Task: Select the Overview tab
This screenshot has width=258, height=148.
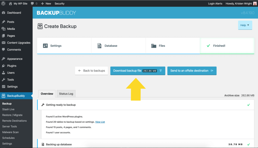Action: coord(47,94)
